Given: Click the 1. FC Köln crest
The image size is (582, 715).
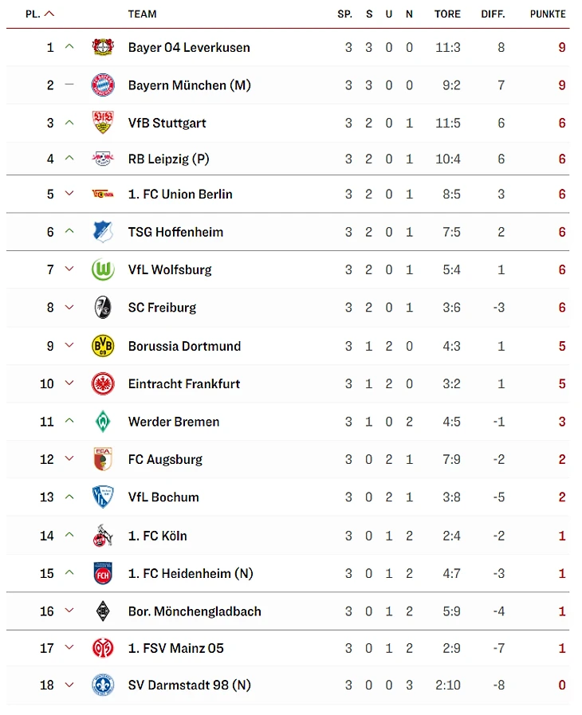Looking at the screenshot, I should point(102,536).
